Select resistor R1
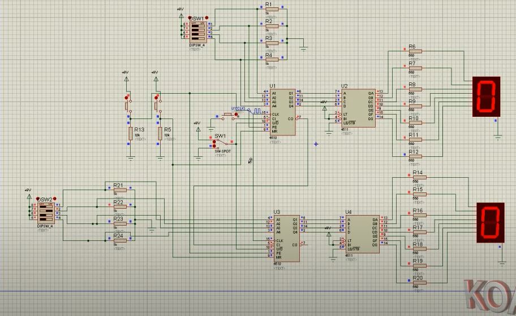516x316 pixels. [272, 9]
